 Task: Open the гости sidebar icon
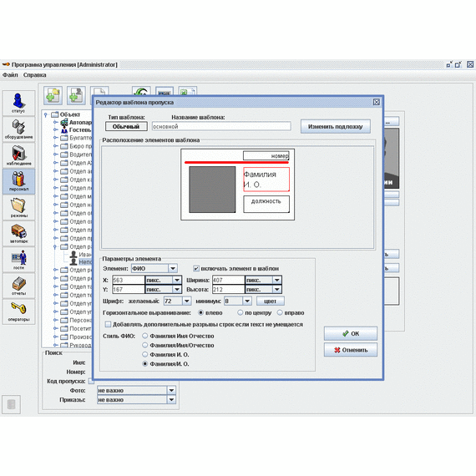click(18, 260)
